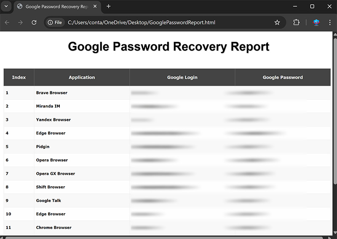The image size is (337, 239).
Task: Click the browser forward arrow
Action: point(20,22)
